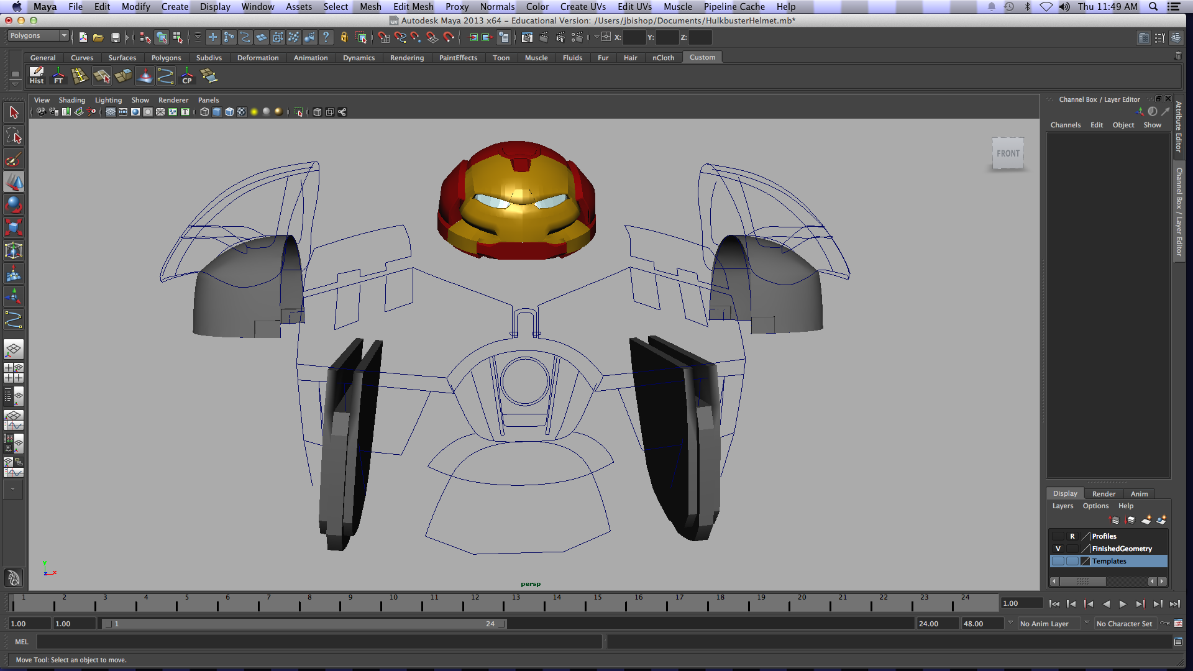
Task: Open the viewport Panels menu
Action: [x=208, y=100]
